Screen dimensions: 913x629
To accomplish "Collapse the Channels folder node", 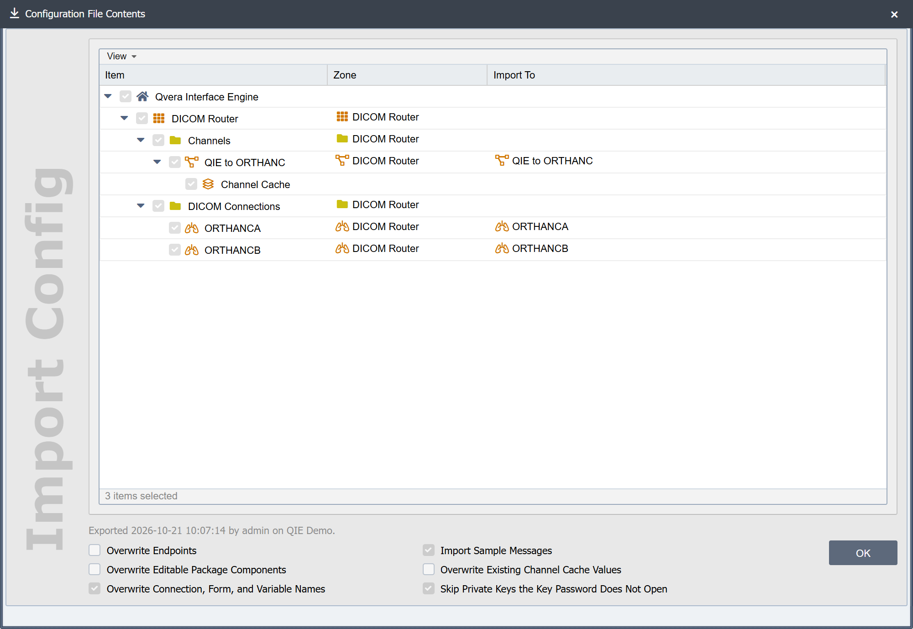I will 141,140.
